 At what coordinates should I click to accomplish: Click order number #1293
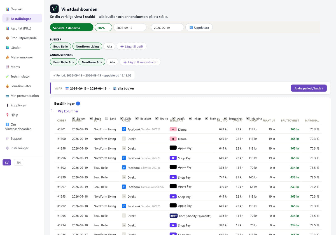point(62,196)
